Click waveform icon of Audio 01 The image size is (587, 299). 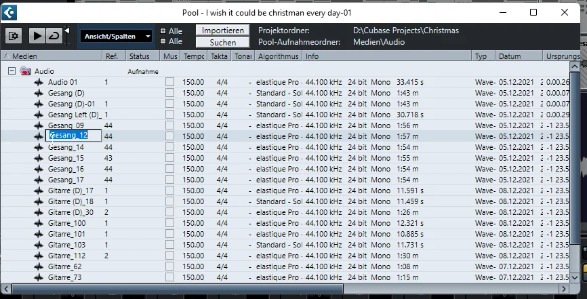coord(39,82)
